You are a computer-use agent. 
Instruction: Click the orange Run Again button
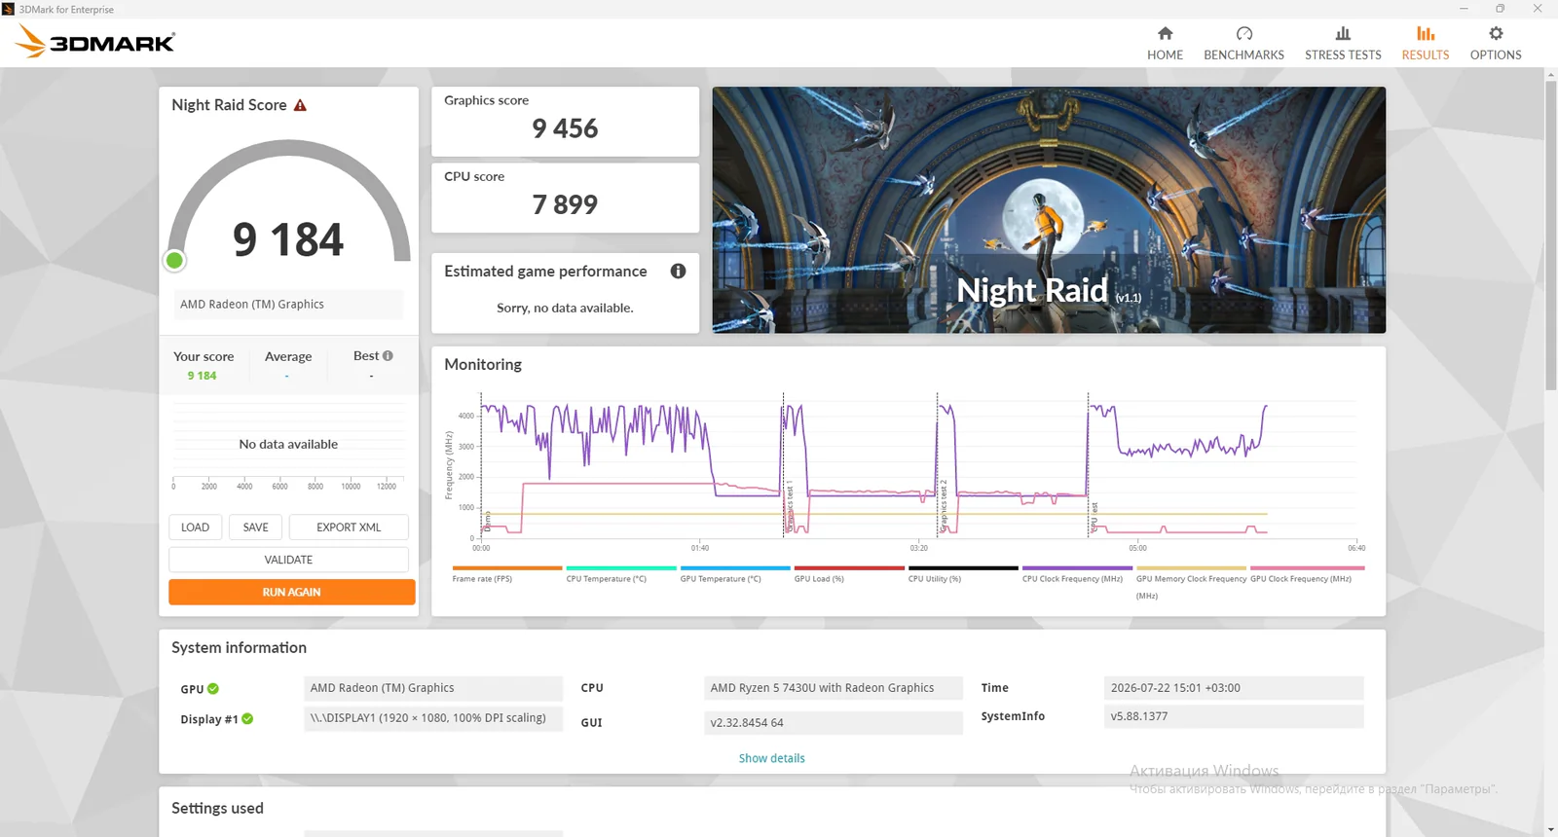(291, 592)
